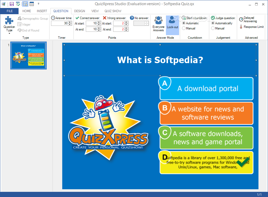268x197 pixels.
Task: Switch to the INSERT tab
Action: [x=42, y=11]
